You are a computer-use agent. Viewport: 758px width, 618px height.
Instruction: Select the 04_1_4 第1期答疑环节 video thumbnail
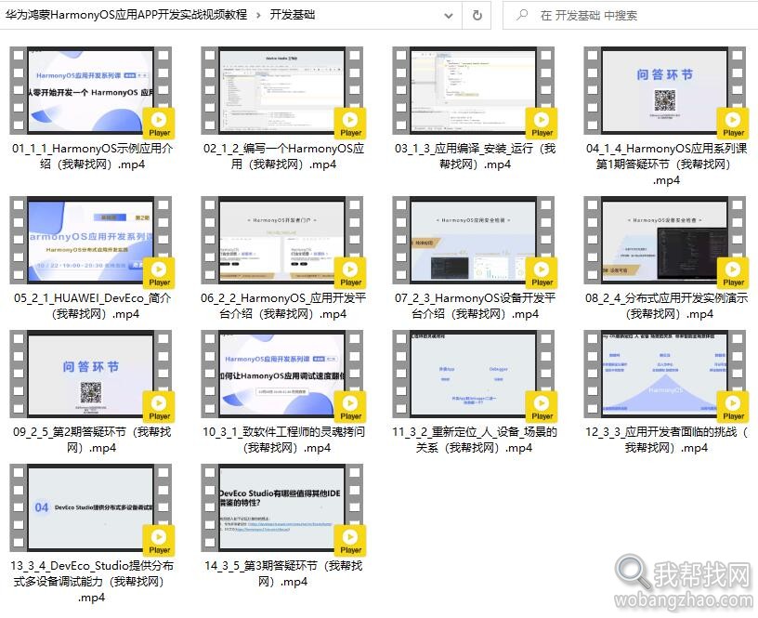click(665, 90)
